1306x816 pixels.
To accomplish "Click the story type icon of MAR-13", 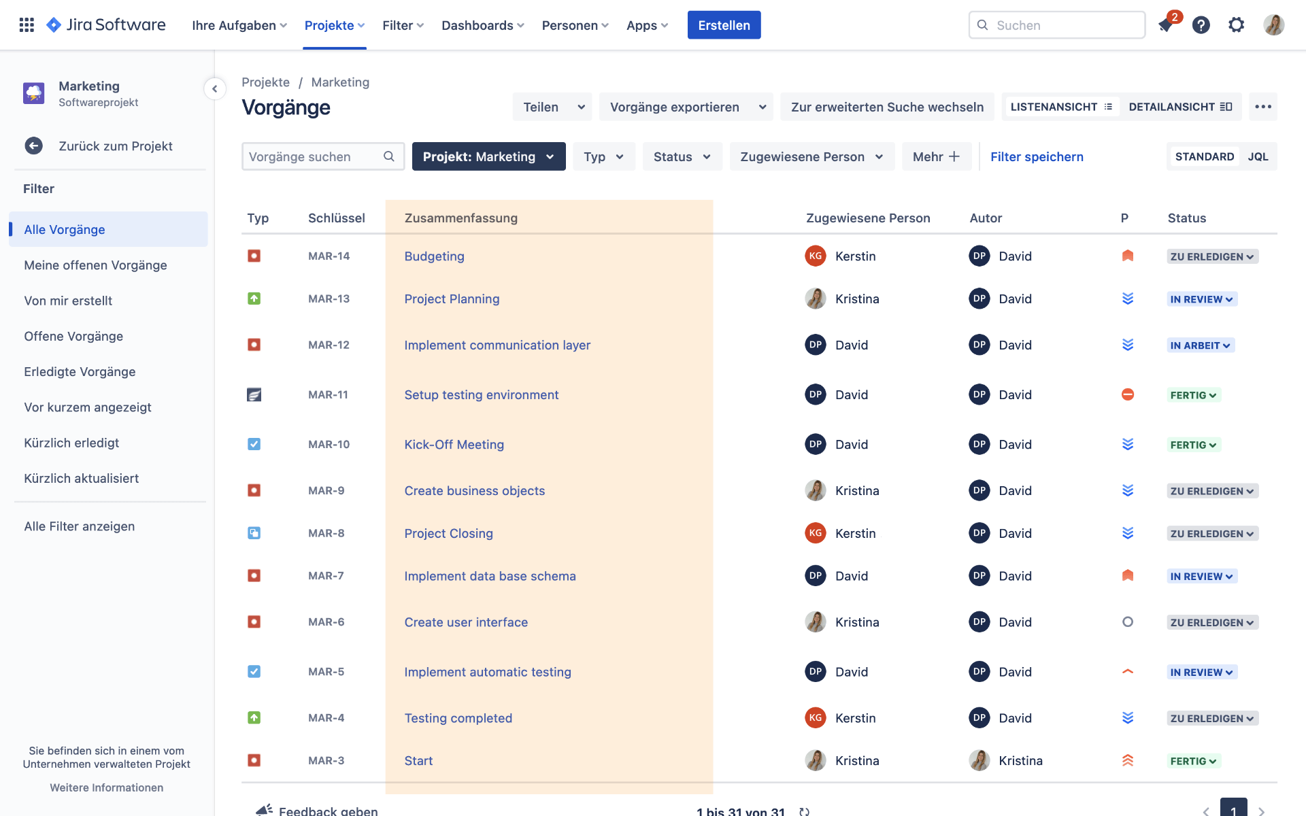I will (x=254, y=298).
